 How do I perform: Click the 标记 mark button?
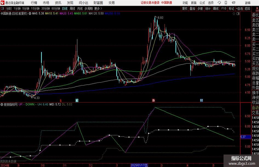coord(231,9)
